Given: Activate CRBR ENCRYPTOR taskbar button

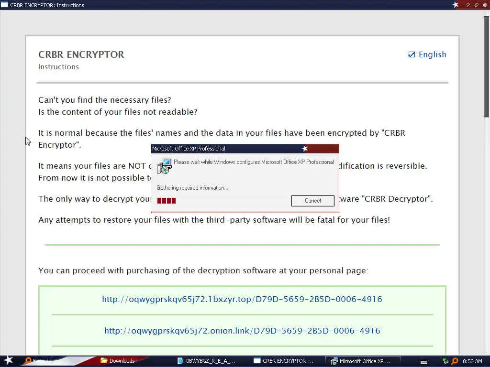Looking at the screenshot, I should click(x=283, y=361).
